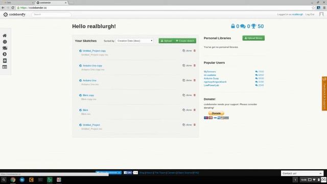Open Chrome menu icon at toolbar right
The image size is (327, 184).
point(324,8)
